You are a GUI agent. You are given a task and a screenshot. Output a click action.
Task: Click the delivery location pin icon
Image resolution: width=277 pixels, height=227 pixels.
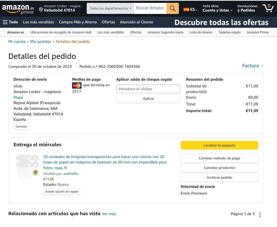click(41, 10)
